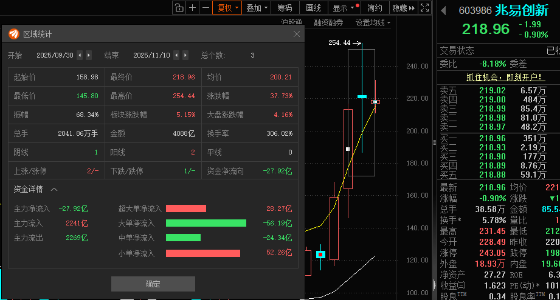560x300 pixels.
Task: Click 买五 price 218.88
Action: (x=493, y=175)
